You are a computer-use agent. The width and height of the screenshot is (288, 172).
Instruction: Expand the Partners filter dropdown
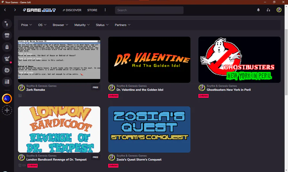(x=123, y=25)
